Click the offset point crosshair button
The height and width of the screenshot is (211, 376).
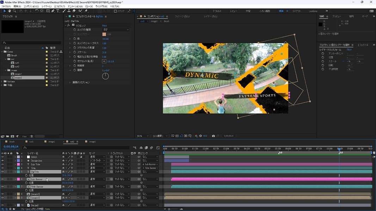click(104, 61)
